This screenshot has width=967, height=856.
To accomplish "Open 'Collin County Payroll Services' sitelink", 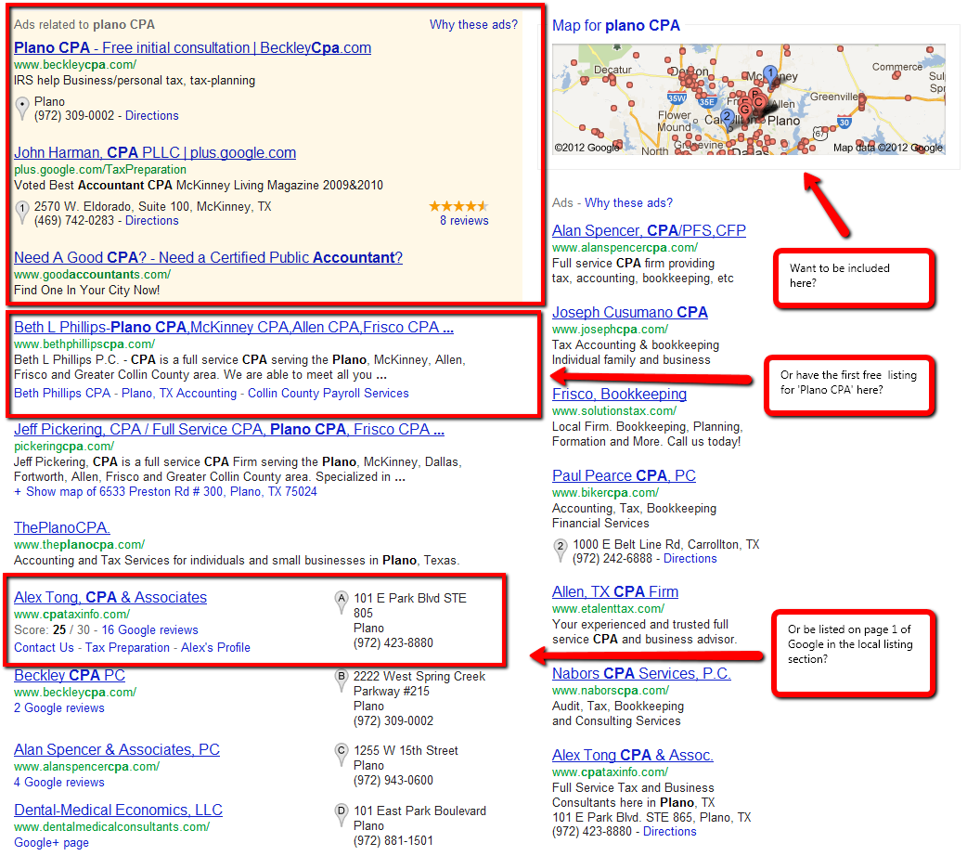I will point(329,393).
